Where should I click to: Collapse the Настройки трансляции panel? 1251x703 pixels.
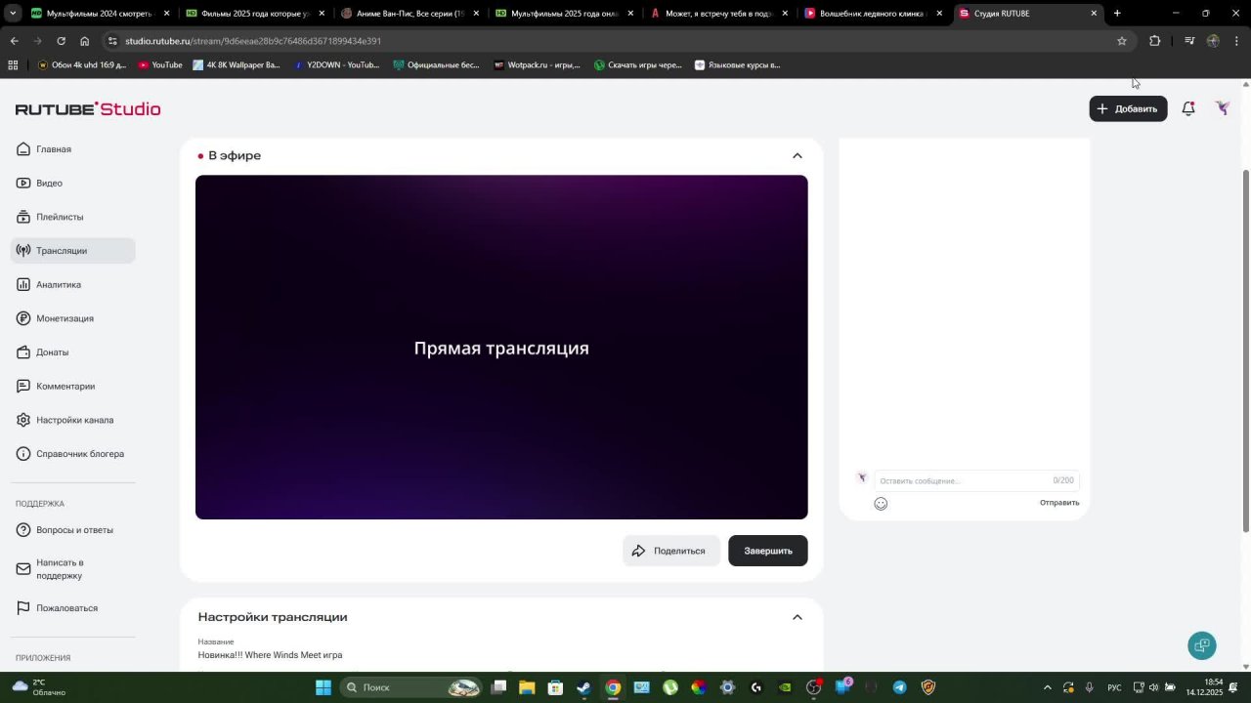pos(798,617)
